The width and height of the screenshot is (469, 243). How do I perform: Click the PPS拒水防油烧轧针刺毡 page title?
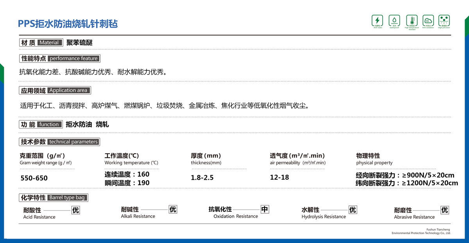pyautogui.click(x=68, y=23)
